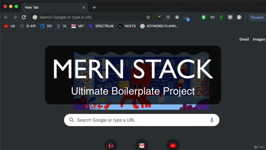Open the pencil CSS extension icon
266x150 pixels.
159,17
